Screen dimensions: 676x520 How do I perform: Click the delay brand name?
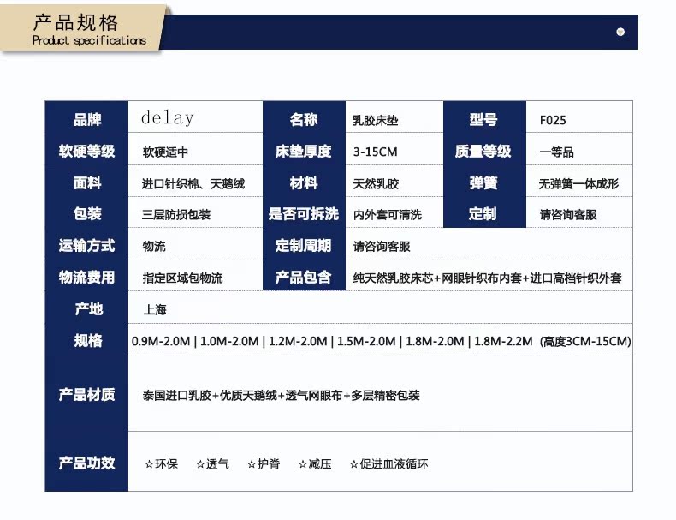[x=167, y=118]
